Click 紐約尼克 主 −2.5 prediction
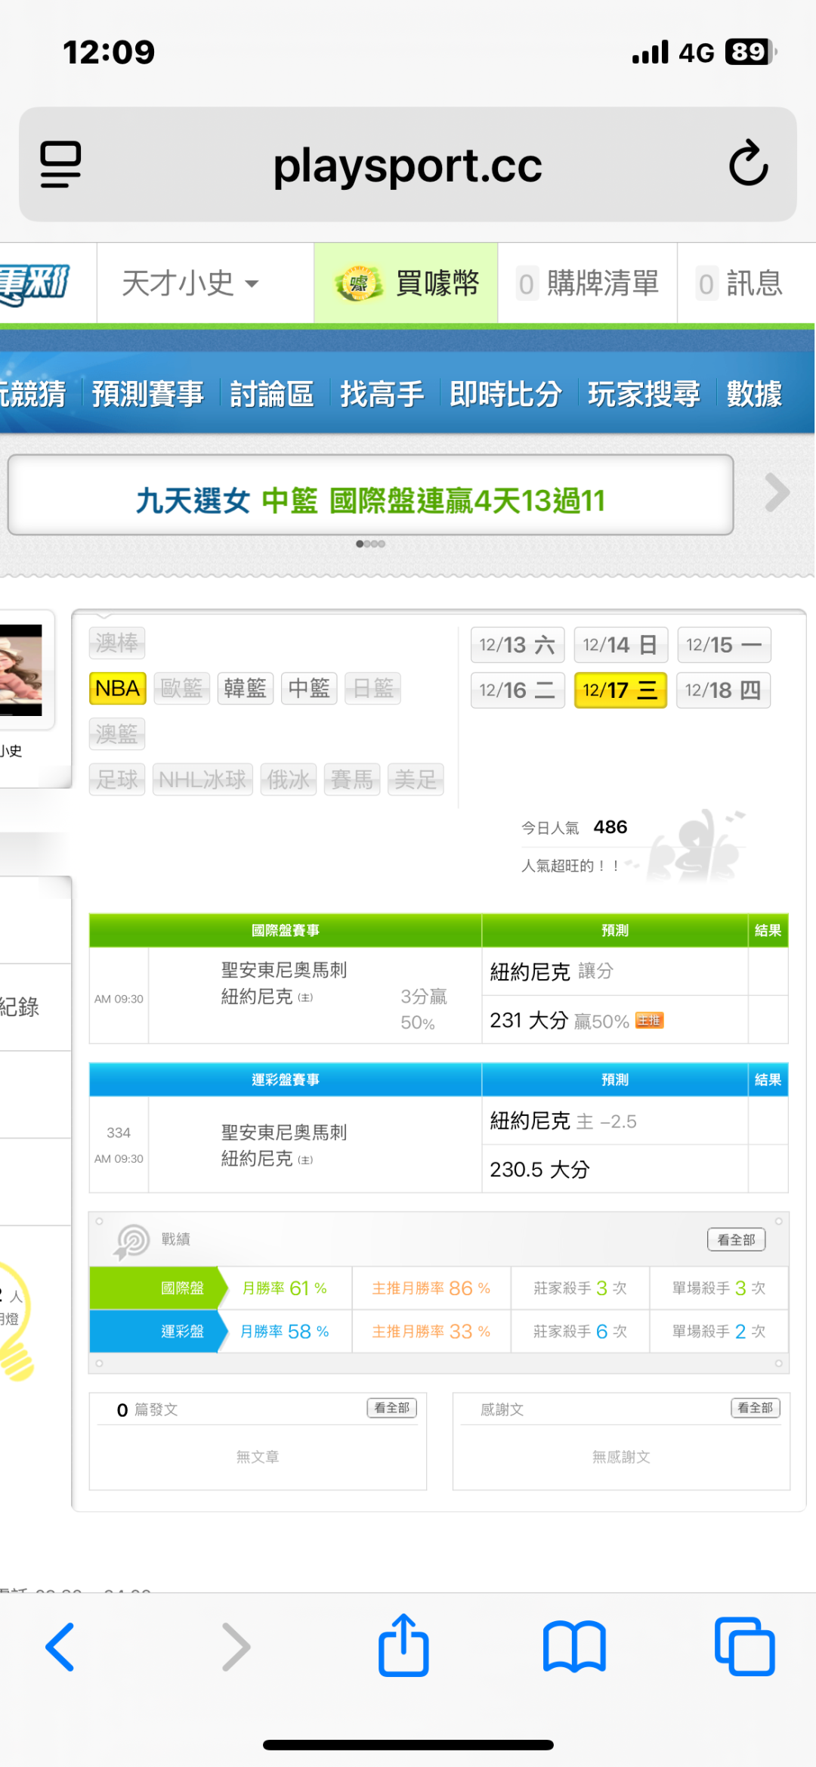Screen dimensions: 816x1767 click(563, 1121)
